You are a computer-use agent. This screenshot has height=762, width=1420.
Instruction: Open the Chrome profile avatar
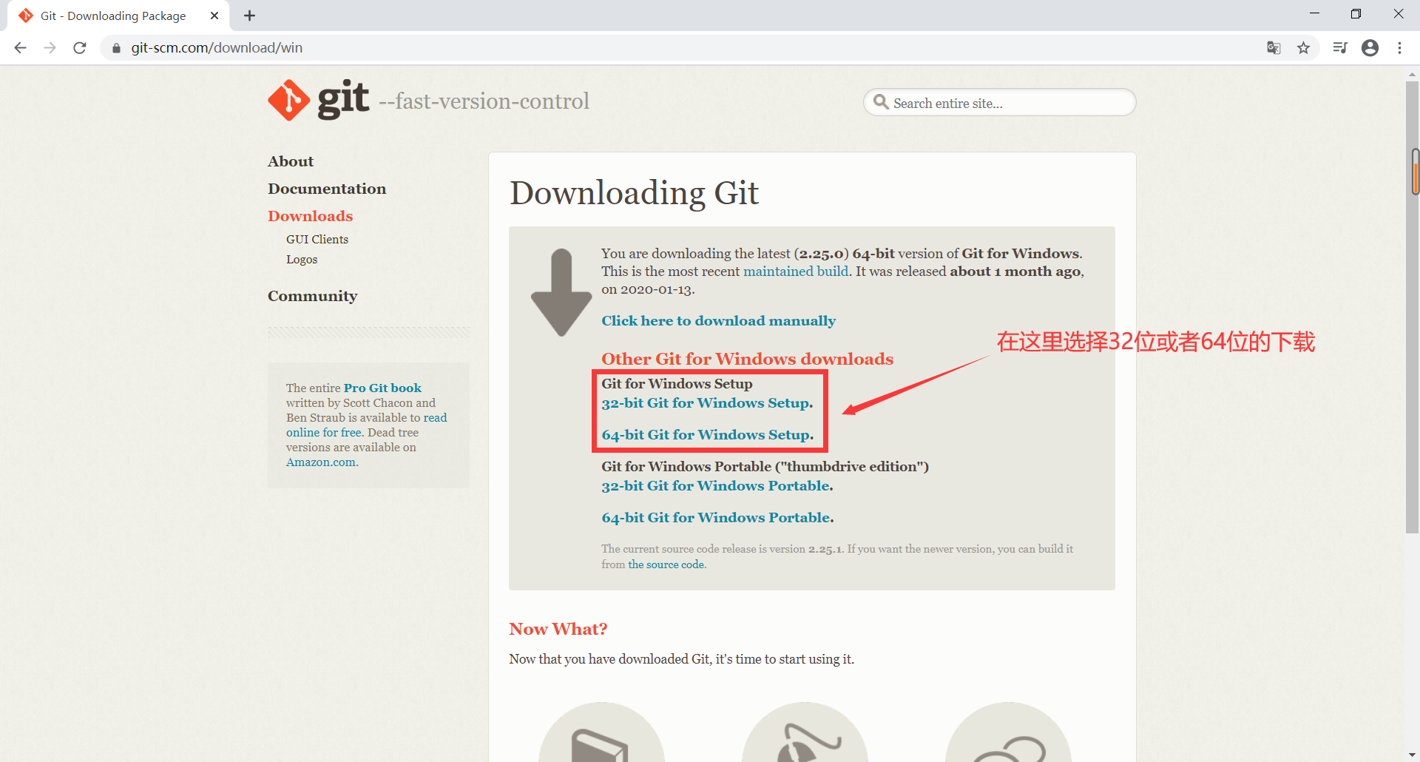1370,48
